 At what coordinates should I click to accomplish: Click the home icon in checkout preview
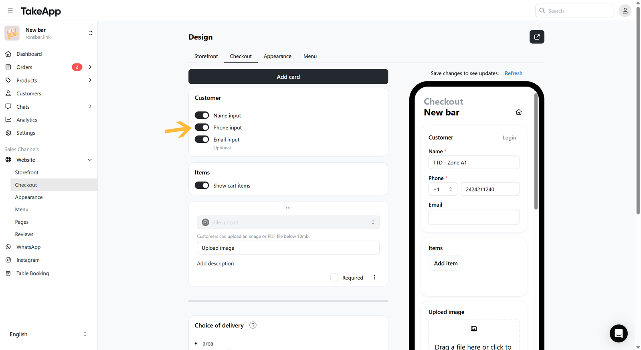tap(519, 112)
